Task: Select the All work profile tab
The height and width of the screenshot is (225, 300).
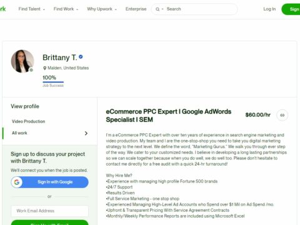Action: [50, 133]
